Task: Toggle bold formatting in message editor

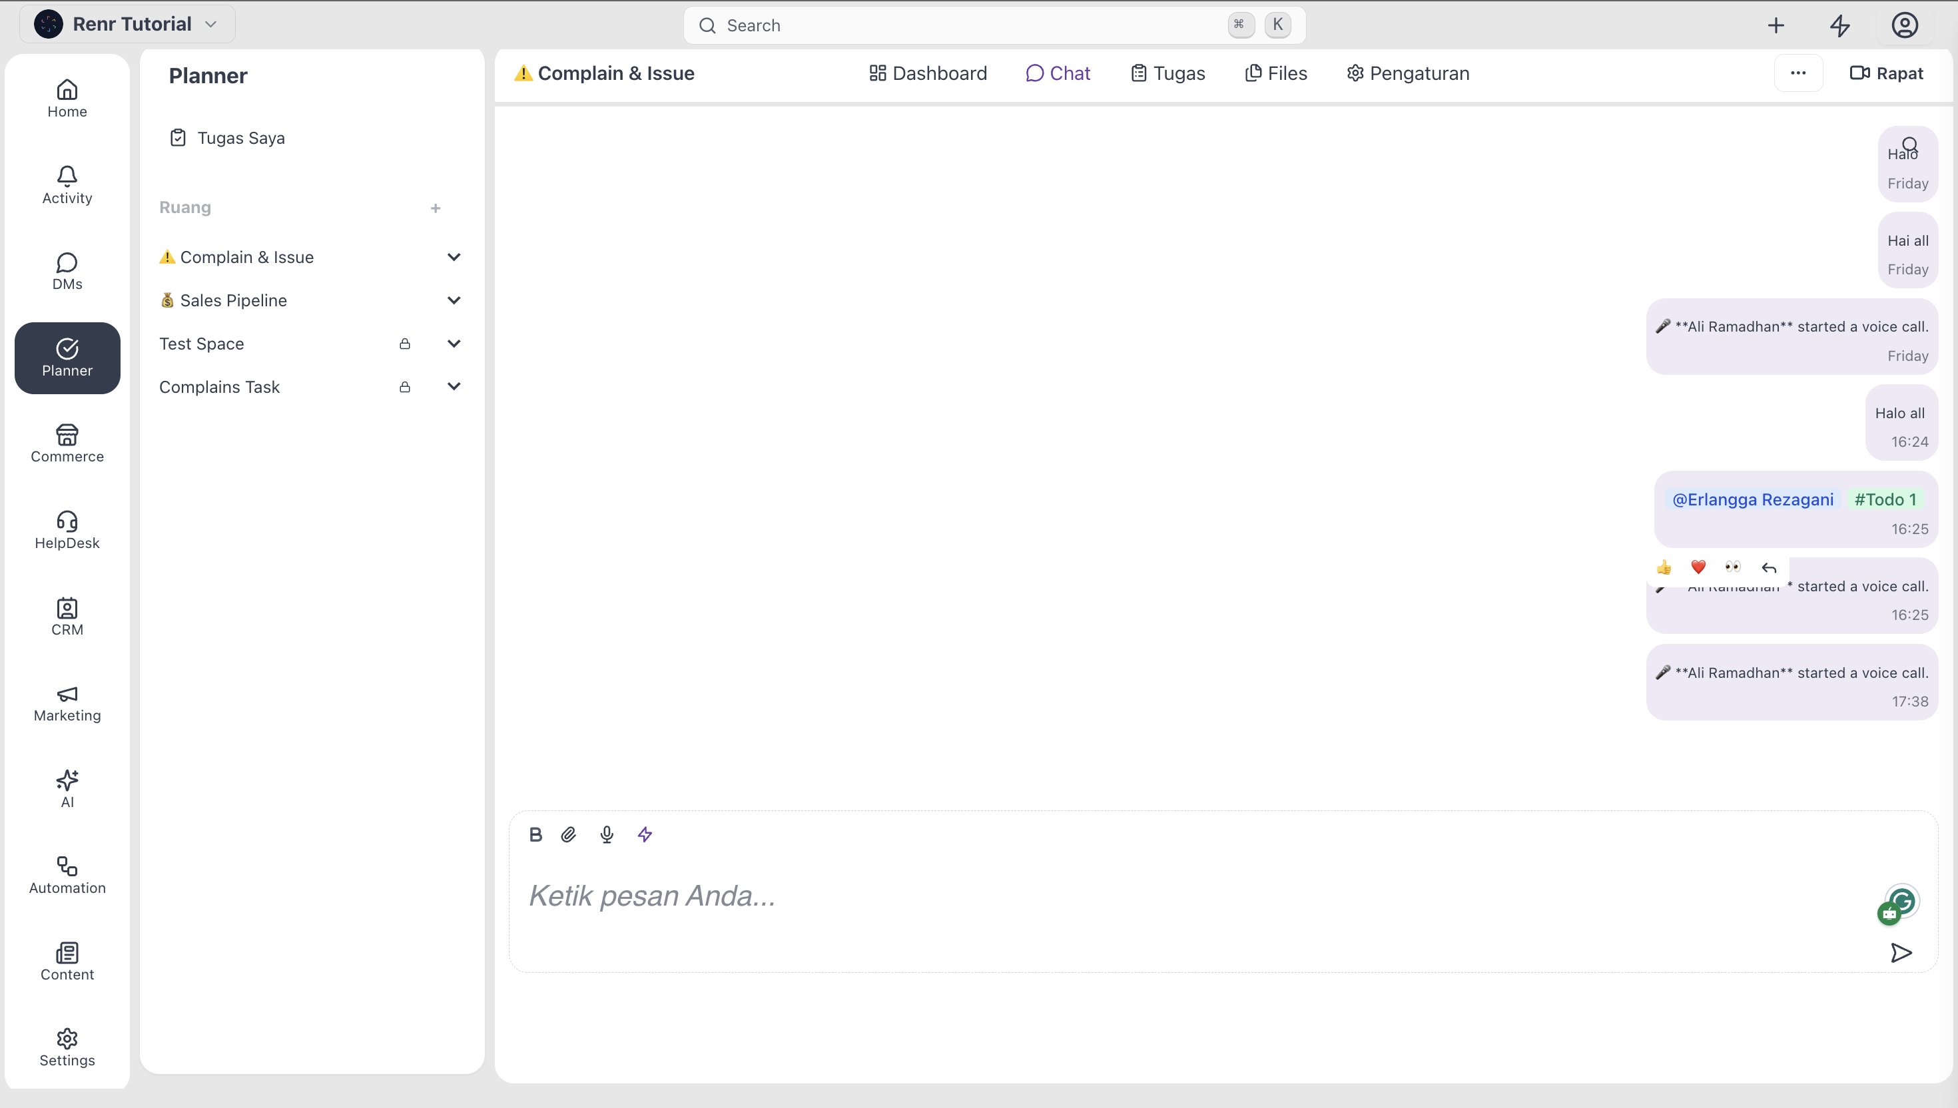Action: pos(535,835)
